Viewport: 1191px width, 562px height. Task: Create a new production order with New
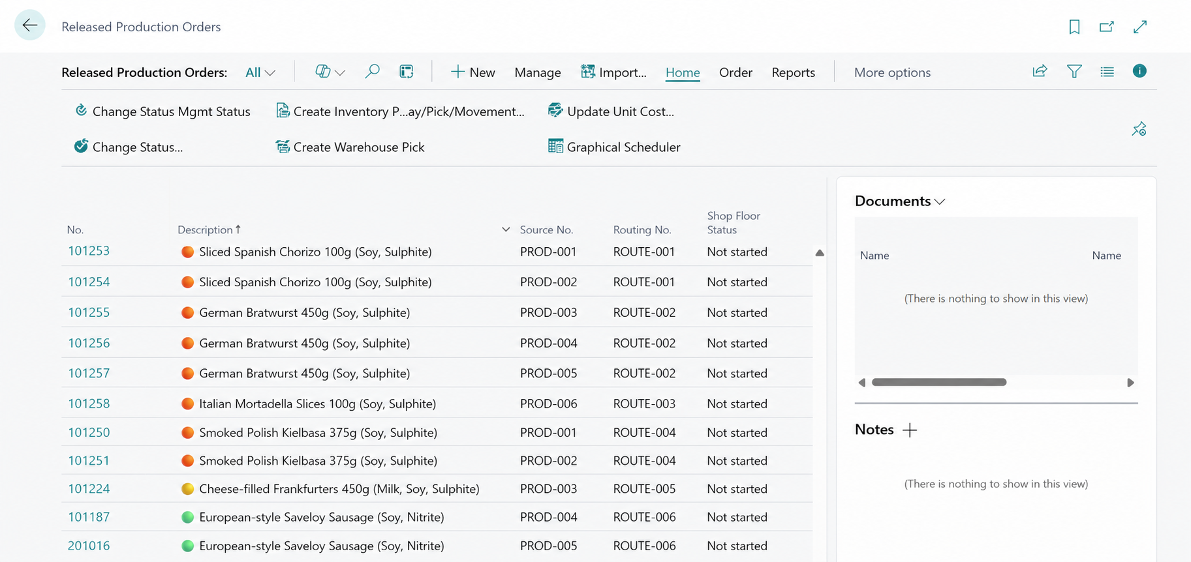(x=473, y=72)
